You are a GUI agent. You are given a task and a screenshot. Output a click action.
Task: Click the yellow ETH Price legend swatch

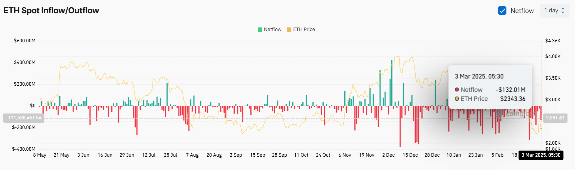point(289,29)
